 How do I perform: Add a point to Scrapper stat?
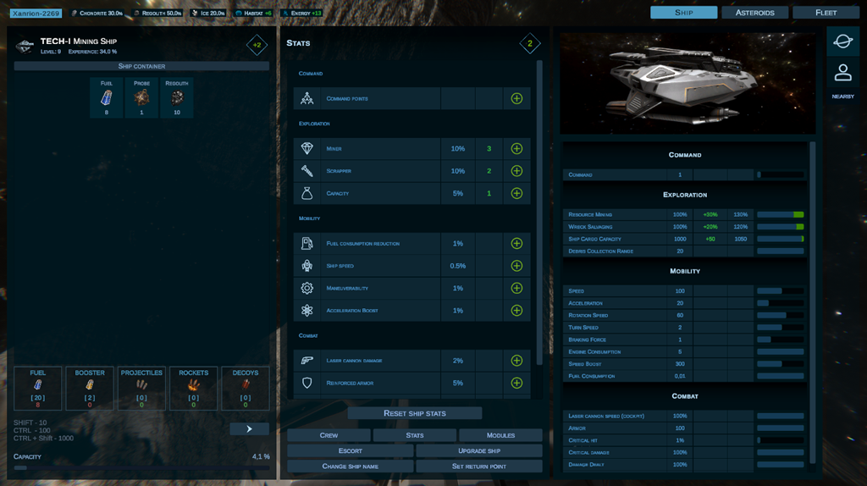coord(516,171)
